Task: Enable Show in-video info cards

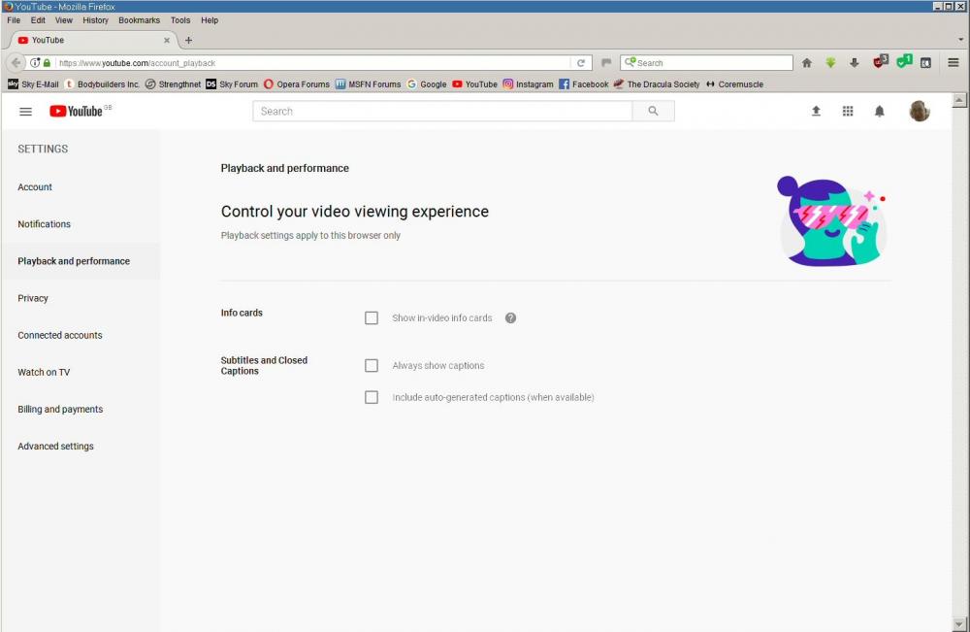Action: point(372,317)
